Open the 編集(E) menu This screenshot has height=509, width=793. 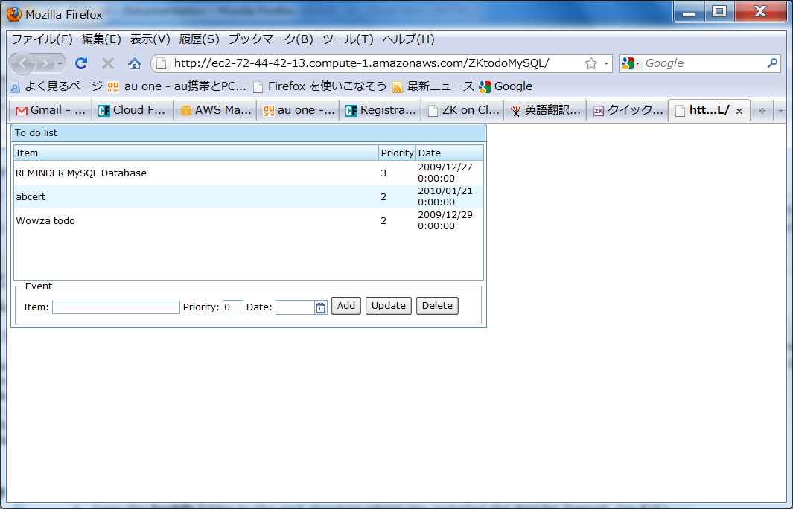101,39
